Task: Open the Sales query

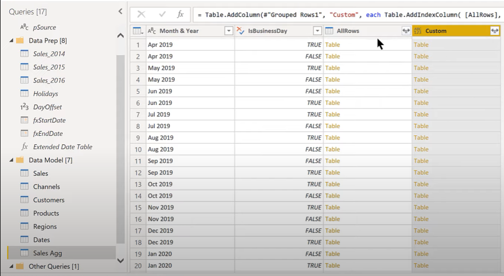Action: [x=40, y=173]
